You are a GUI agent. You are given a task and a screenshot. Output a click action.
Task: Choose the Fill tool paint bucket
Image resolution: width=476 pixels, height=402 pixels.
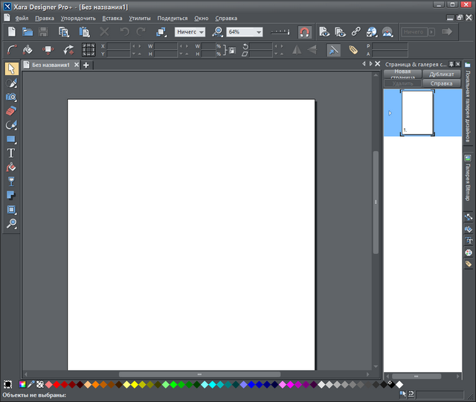pos(11,167)
